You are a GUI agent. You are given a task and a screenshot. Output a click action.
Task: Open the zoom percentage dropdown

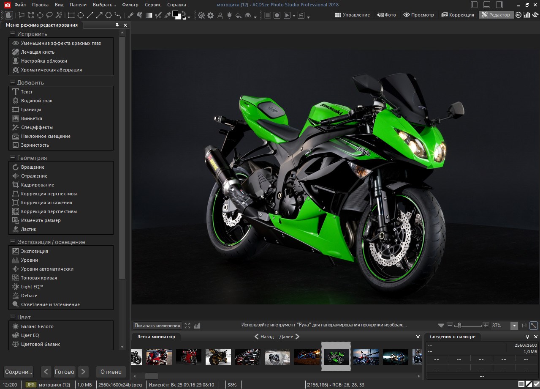pos(514,326)
